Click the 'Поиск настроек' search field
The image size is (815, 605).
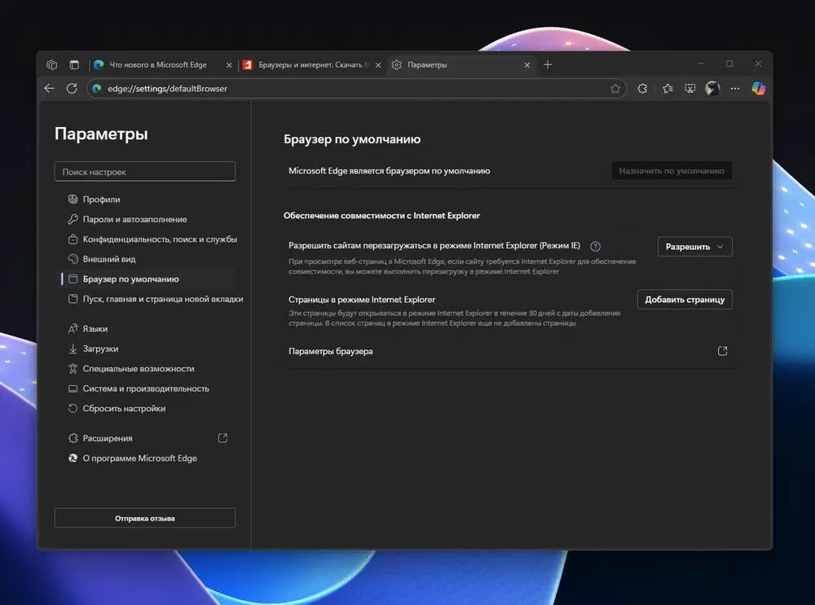145,172
